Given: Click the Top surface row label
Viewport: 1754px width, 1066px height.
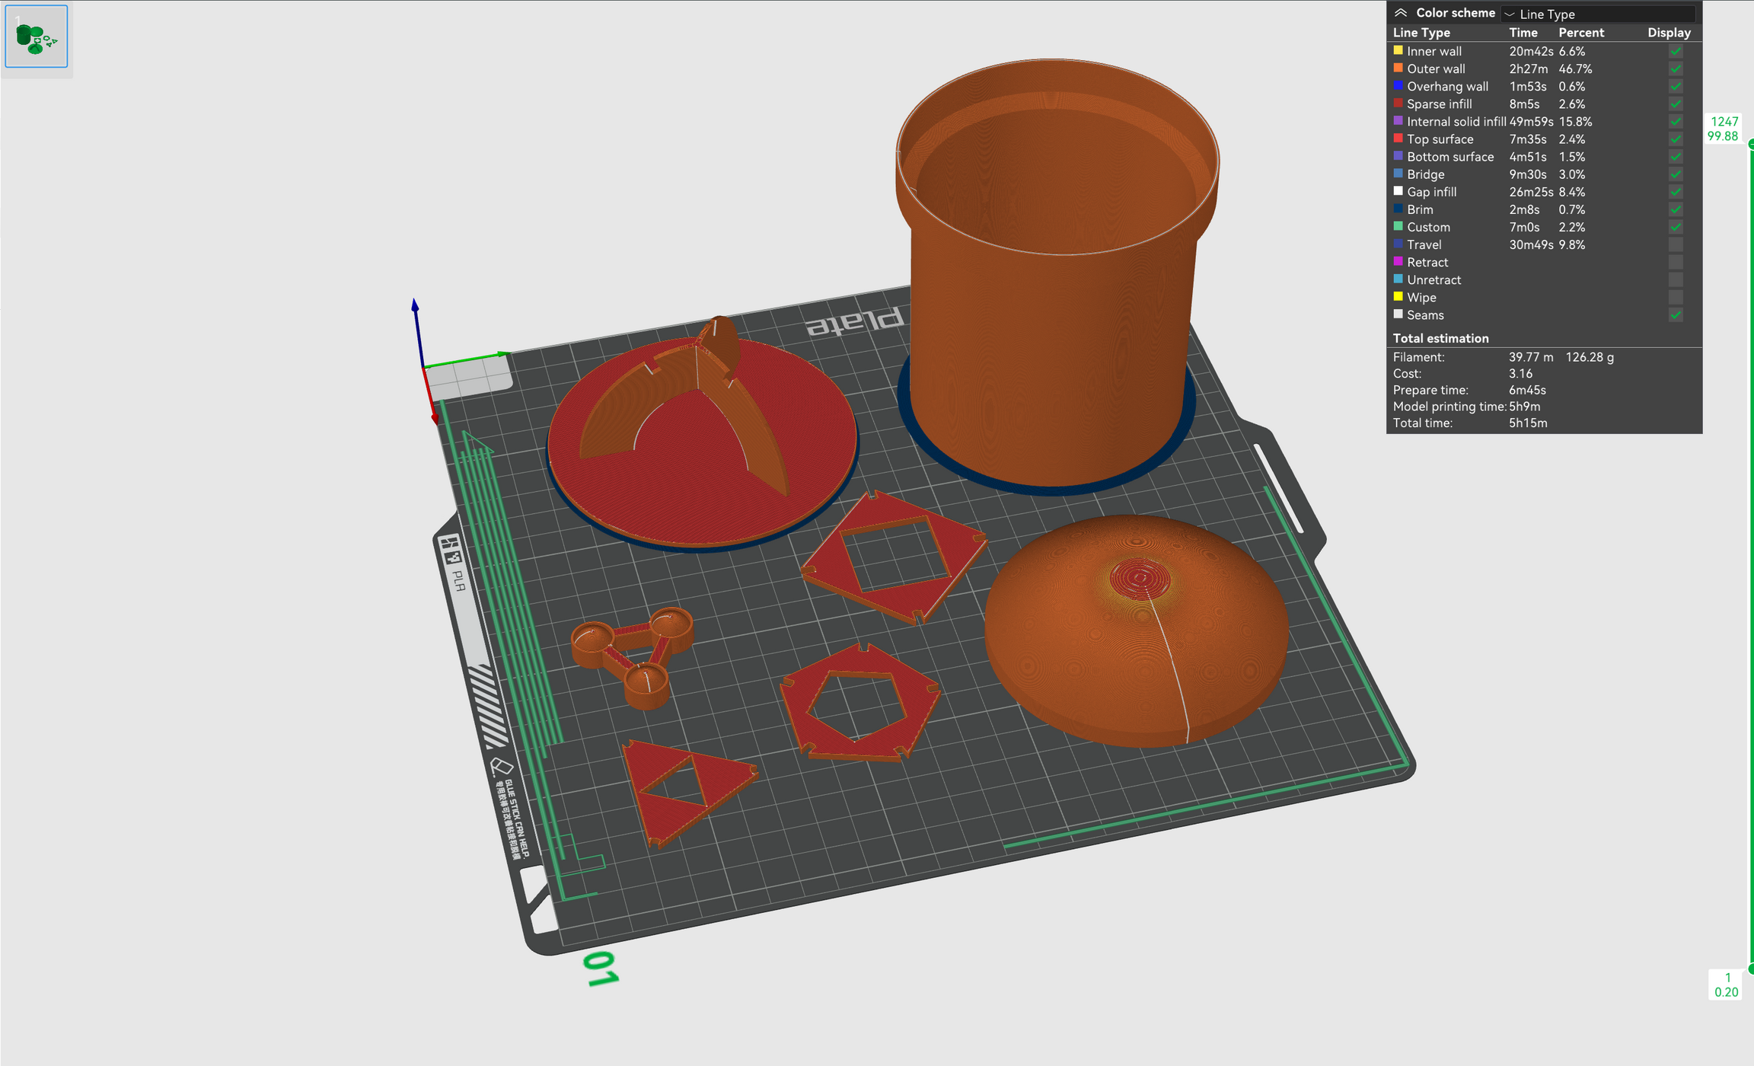Looking at the screenshot, I should 1440,139.
